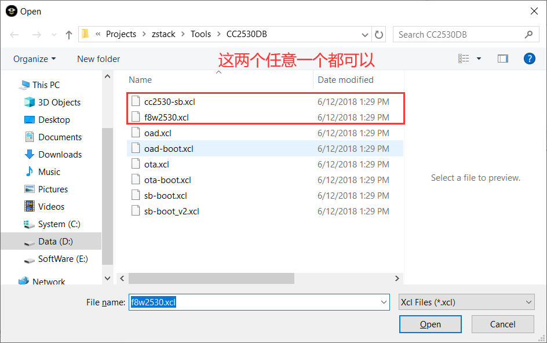Screen dimensions: 547x343
Task: Expand the address bar breadcrumb dropdown arrow
Action: pos(365,34)
